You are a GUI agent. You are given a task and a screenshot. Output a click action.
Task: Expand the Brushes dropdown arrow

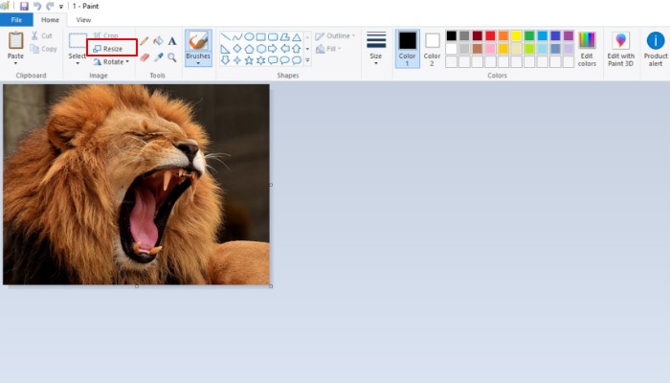pos(198,63)
